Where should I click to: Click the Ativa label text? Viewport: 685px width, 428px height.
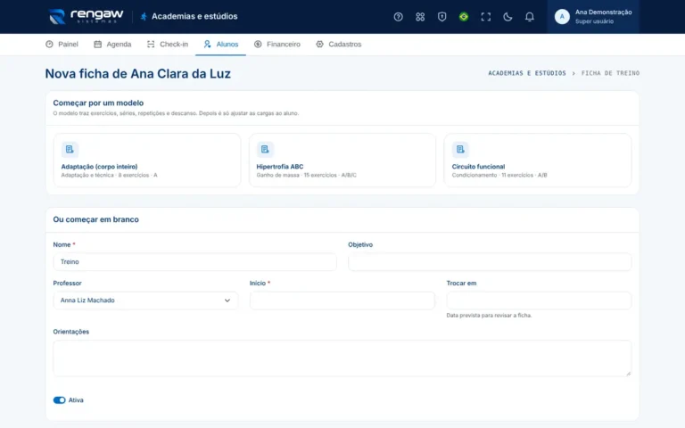[76, 400]
